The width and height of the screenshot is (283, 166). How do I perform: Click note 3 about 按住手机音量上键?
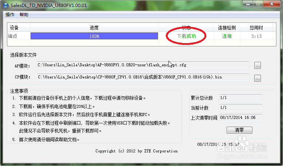pos(81,114)
